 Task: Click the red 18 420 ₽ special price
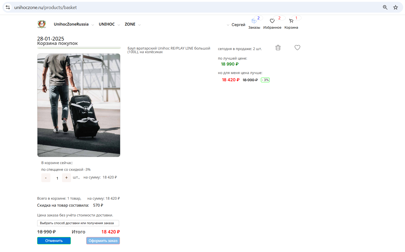[231, 80]
